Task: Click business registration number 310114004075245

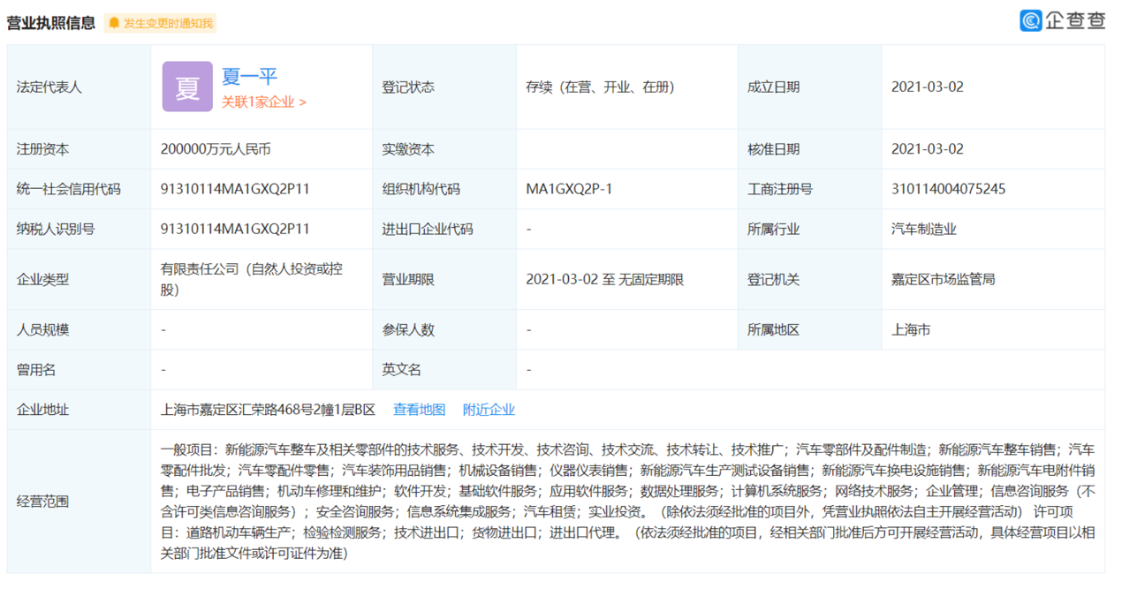Action: point(948,189)
